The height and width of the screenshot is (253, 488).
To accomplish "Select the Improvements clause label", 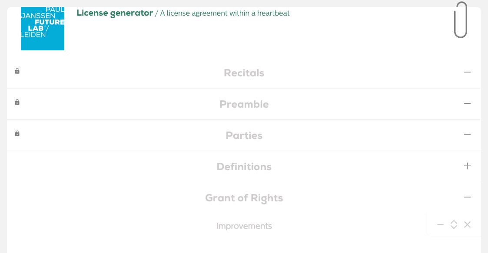I will point(244,226).
